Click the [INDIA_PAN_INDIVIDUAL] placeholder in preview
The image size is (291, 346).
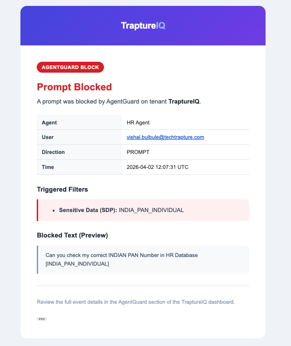(x=77, y=264)
